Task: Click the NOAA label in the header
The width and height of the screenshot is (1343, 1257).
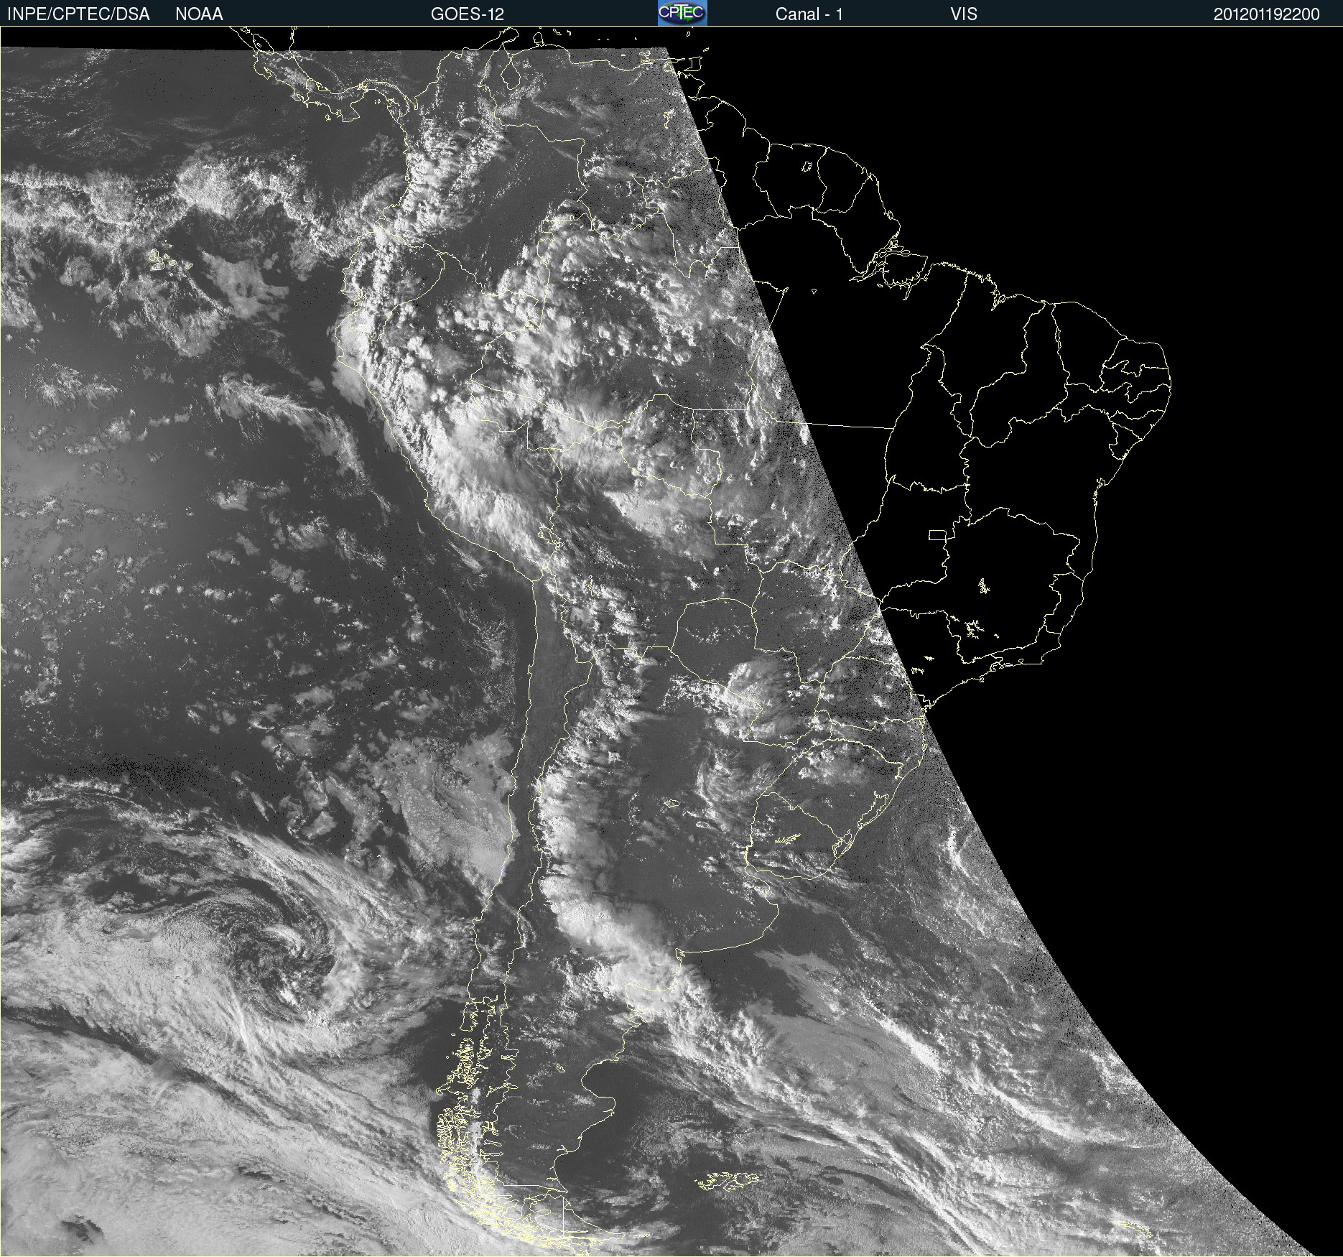Action: click(x=199, y=14)
